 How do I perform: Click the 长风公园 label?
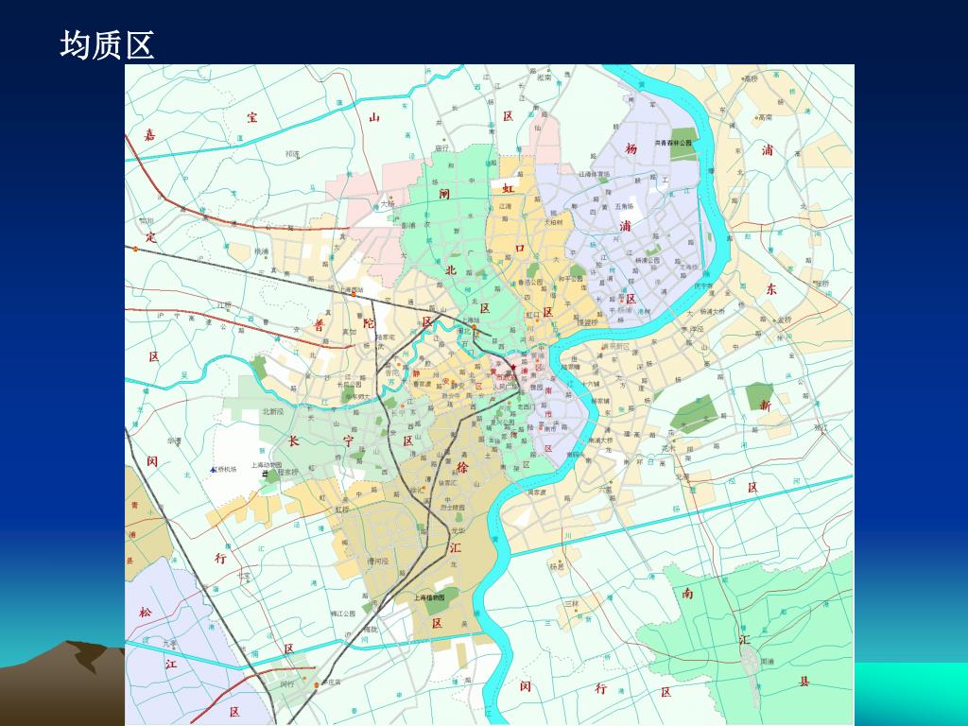coord(350,384)
